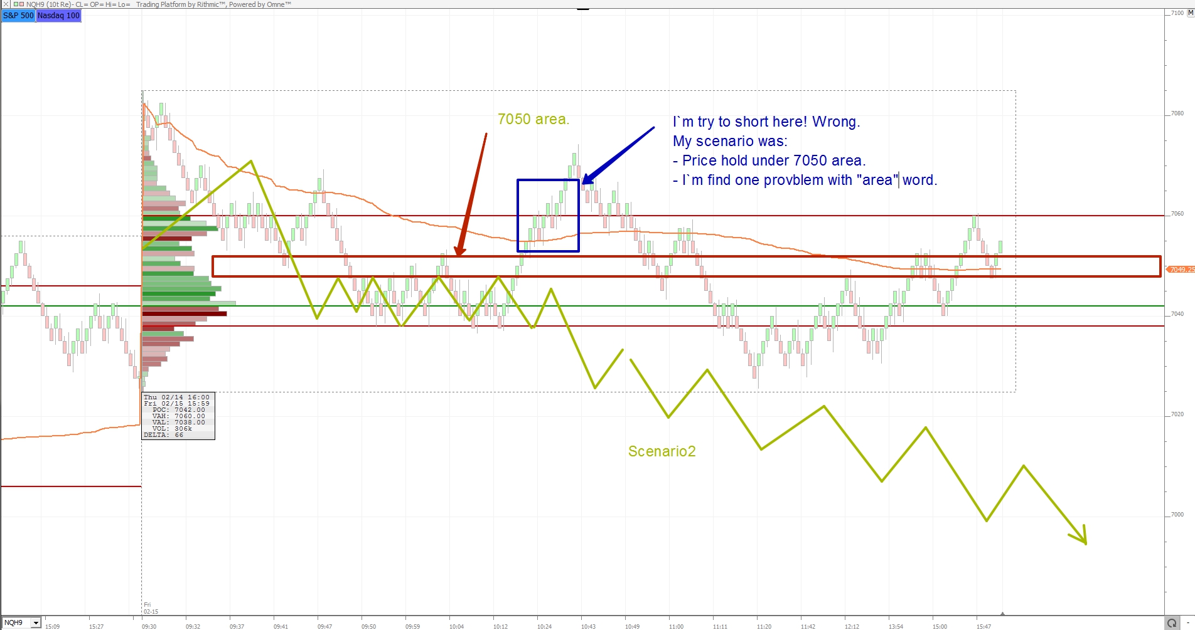Click the 7020 price axis label
This screenshot has width=1195, height=630.
[1177, 414]
